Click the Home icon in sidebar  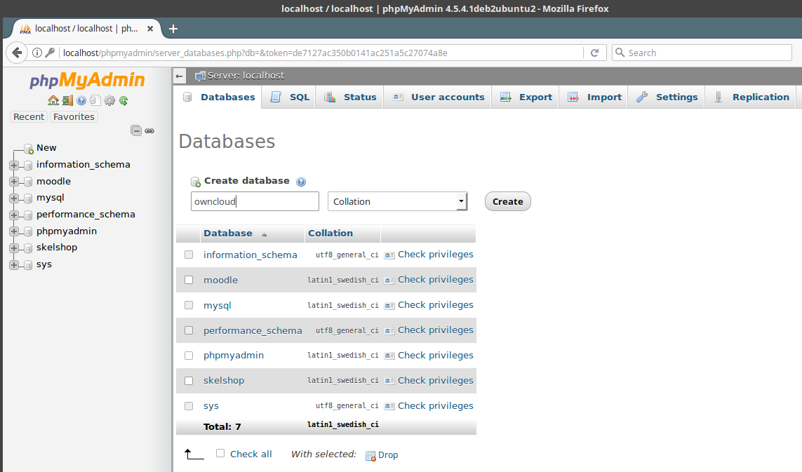click(53, 100)
